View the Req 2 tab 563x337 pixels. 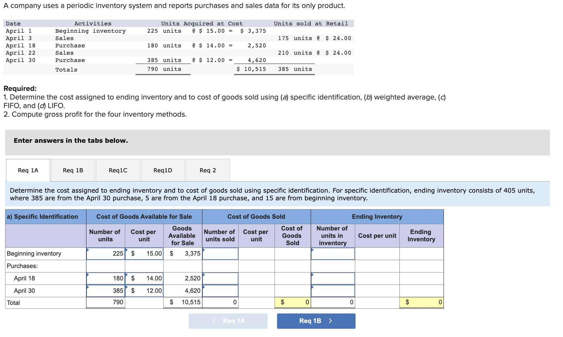click(x=207, y=170)
